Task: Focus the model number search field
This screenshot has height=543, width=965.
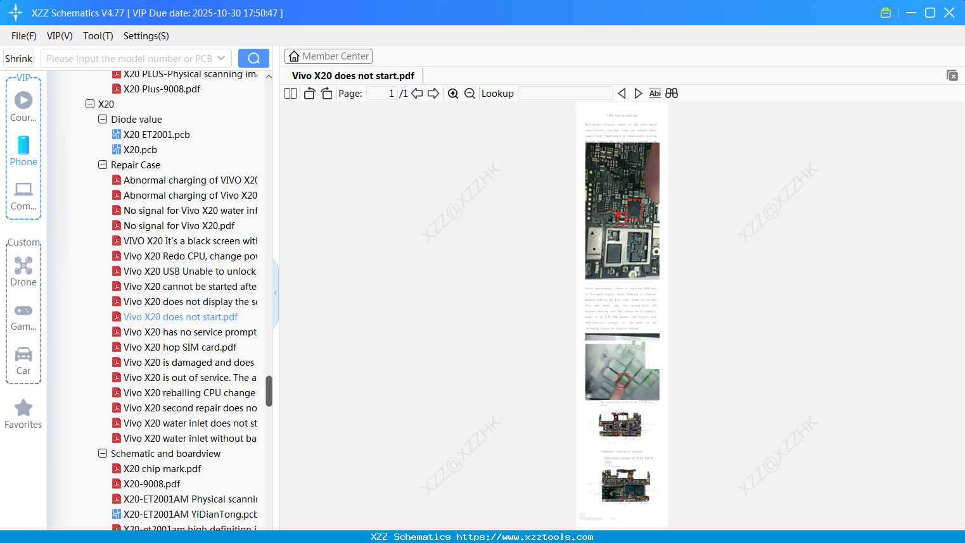Action: [128, 58]
